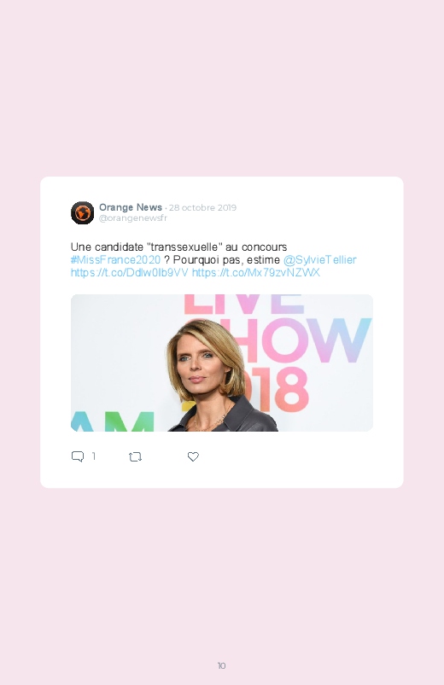
Task: Click the Orange News globe avatar
Action: [82, 212]
